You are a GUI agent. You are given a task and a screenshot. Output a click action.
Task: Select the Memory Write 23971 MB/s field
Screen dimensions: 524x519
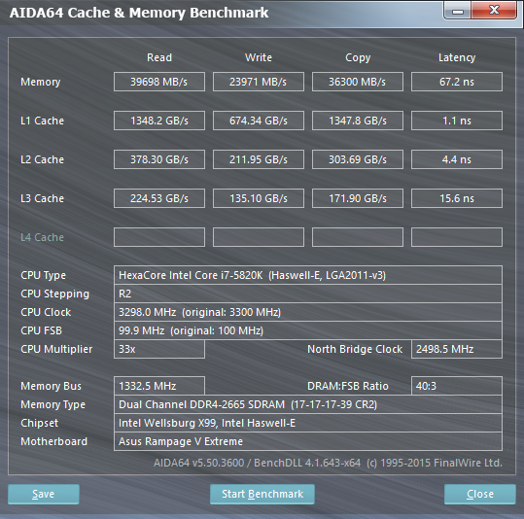point(259,82)
